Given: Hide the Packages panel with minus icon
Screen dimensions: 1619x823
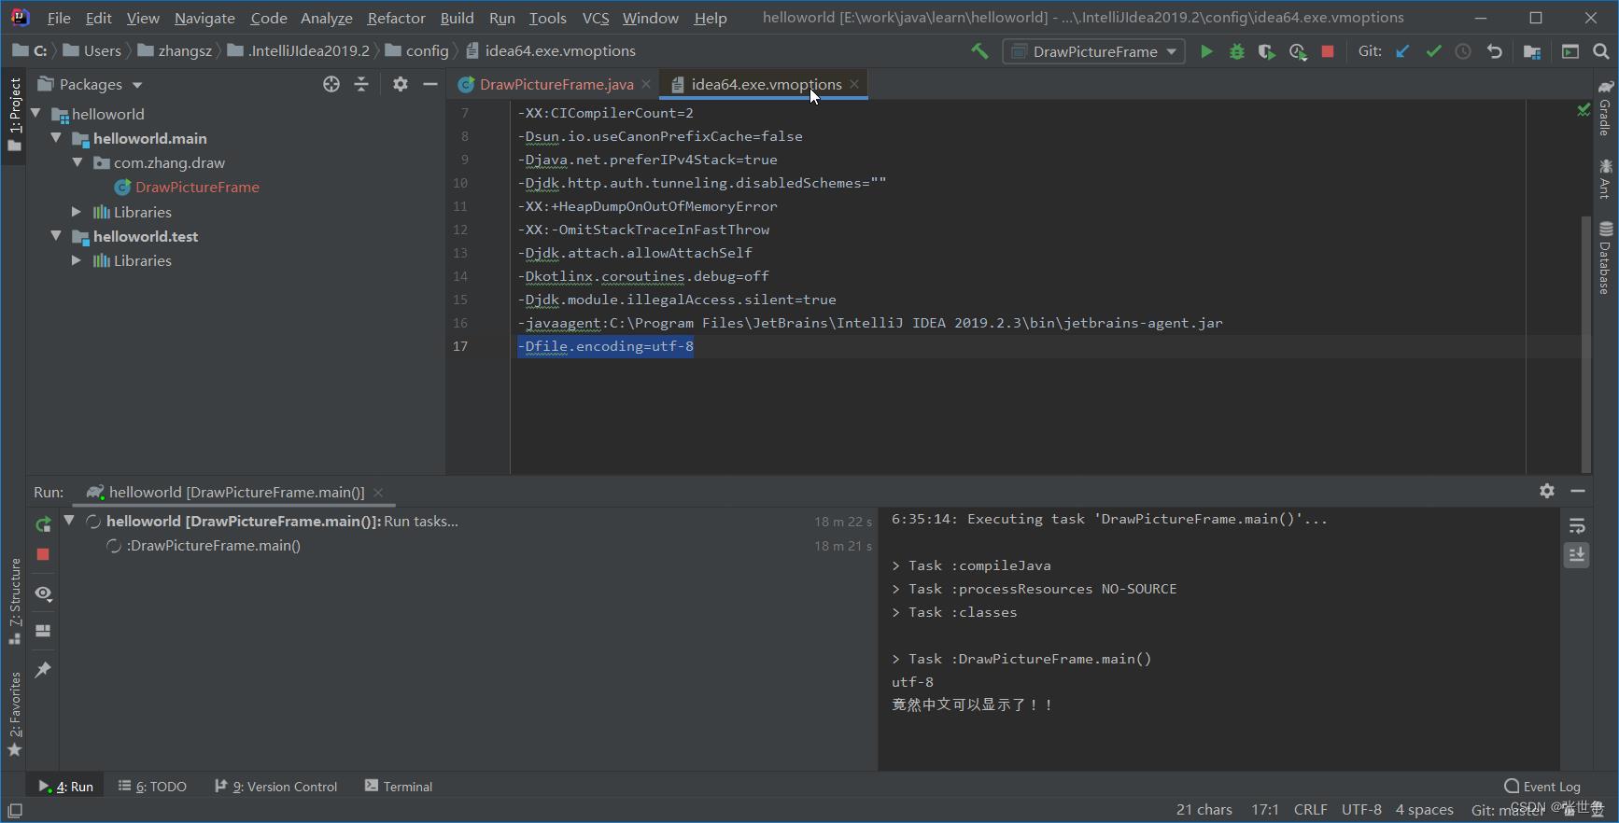Looking at the screenshot, I should point(429,84).
